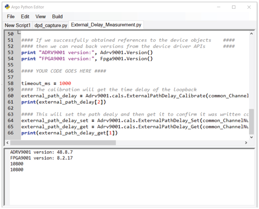Open the Build menu

[57, 16]
